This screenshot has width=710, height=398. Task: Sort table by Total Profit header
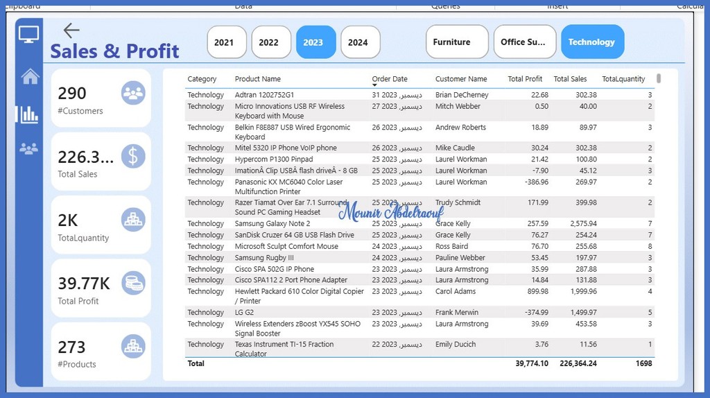click(525, 79)
